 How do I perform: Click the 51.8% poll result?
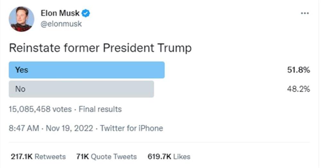tap(298, 70)
